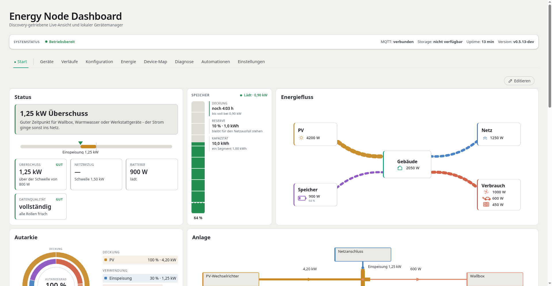Viewport: 552px width, 286px height.
Task: Click the house icon in the Gebäude node
Action: pos(400,168)
